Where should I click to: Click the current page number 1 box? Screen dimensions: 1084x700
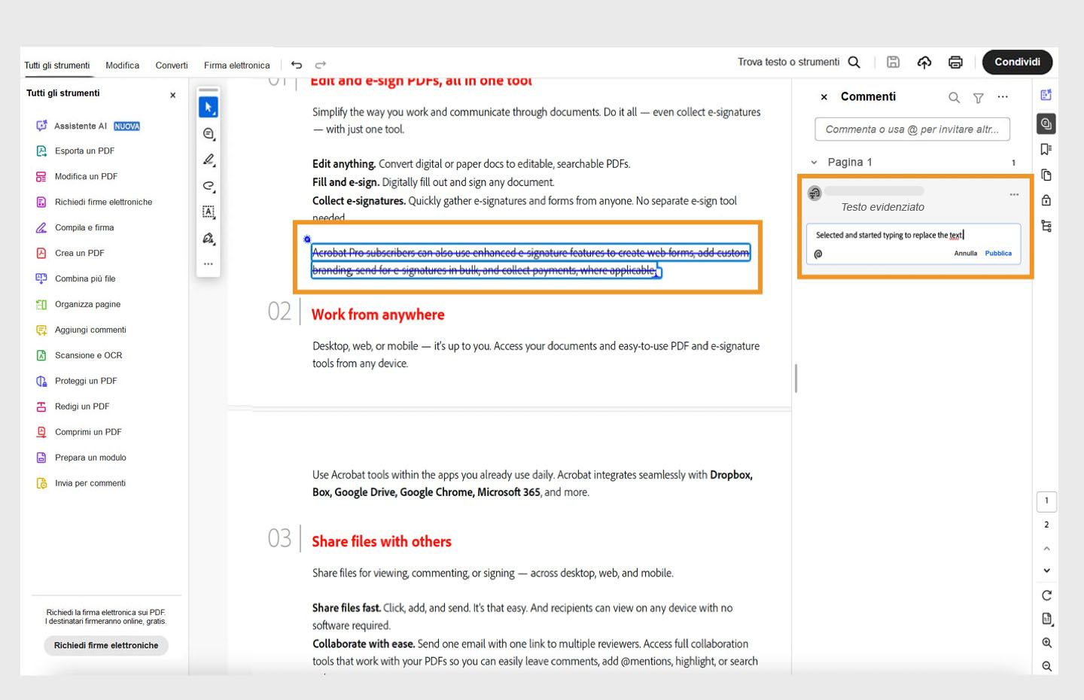(x=1046, y=501)
